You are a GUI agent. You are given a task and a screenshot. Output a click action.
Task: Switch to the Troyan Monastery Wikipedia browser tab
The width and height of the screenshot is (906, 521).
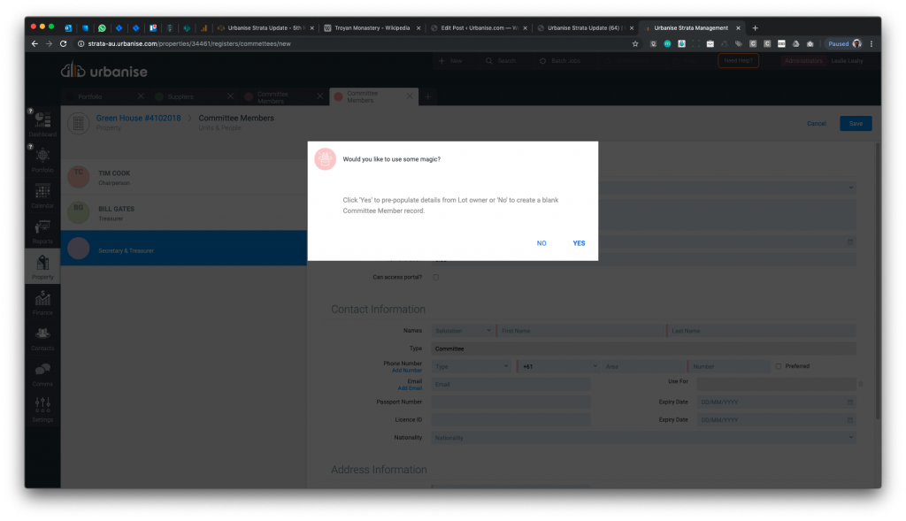click(x=370, y=27)
